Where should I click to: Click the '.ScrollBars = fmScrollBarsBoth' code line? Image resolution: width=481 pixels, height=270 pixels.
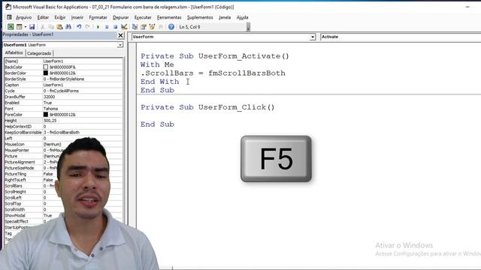pyautogui.click(x=213, y=73)
